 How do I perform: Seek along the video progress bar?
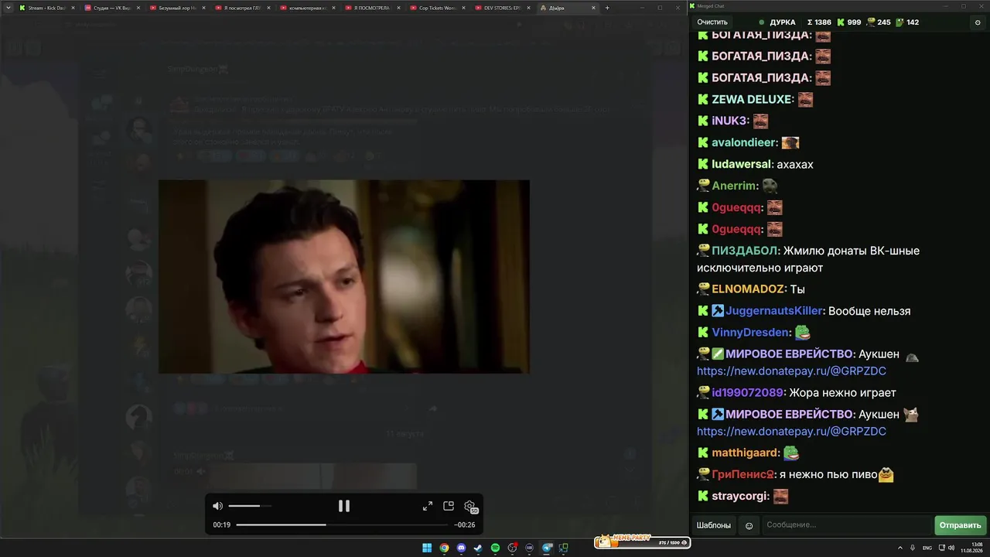coord(342,525)
